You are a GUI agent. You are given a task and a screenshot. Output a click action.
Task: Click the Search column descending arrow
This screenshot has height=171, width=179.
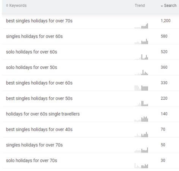point(162,6)
